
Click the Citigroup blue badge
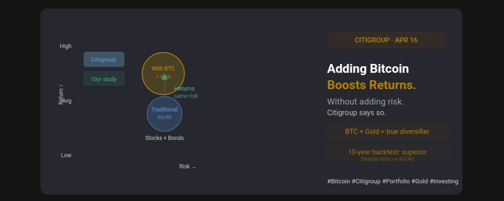point(104,60)
